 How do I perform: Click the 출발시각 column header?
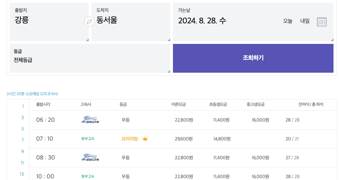(x=43, y=104)
